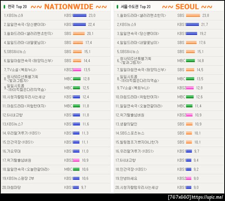The image size is (225, 201).
Task: Select the 전국 Top 20 heading
Action: [x=17, y=7]
